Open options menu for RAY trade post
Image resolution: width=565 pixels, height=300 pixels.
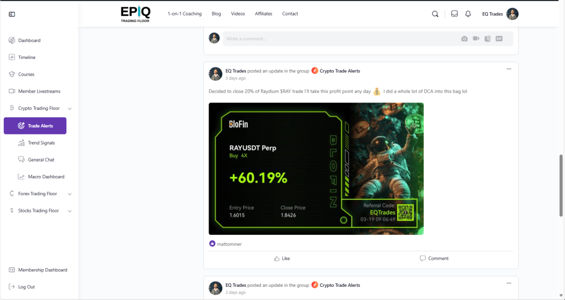click(509, 69)
